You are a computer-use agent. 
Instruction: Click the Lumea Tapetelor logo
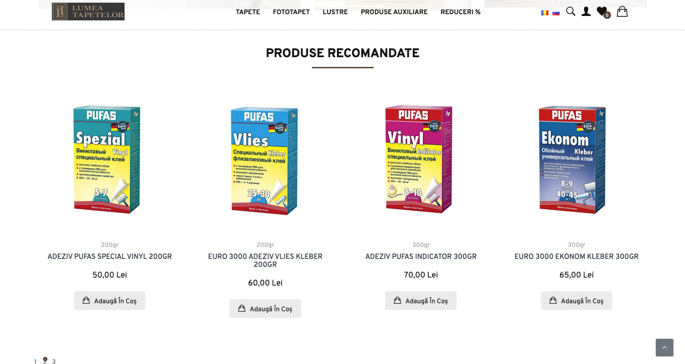pyautogui.click(x=88, y=12)
